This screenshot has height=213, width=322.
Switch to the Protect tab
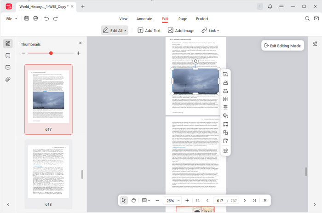click(x=202, y=19)
